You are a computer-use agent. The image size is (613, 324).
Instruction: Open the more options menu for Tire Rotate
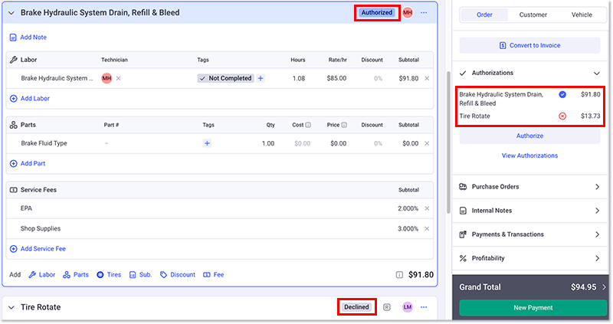[x=424, y=307]
